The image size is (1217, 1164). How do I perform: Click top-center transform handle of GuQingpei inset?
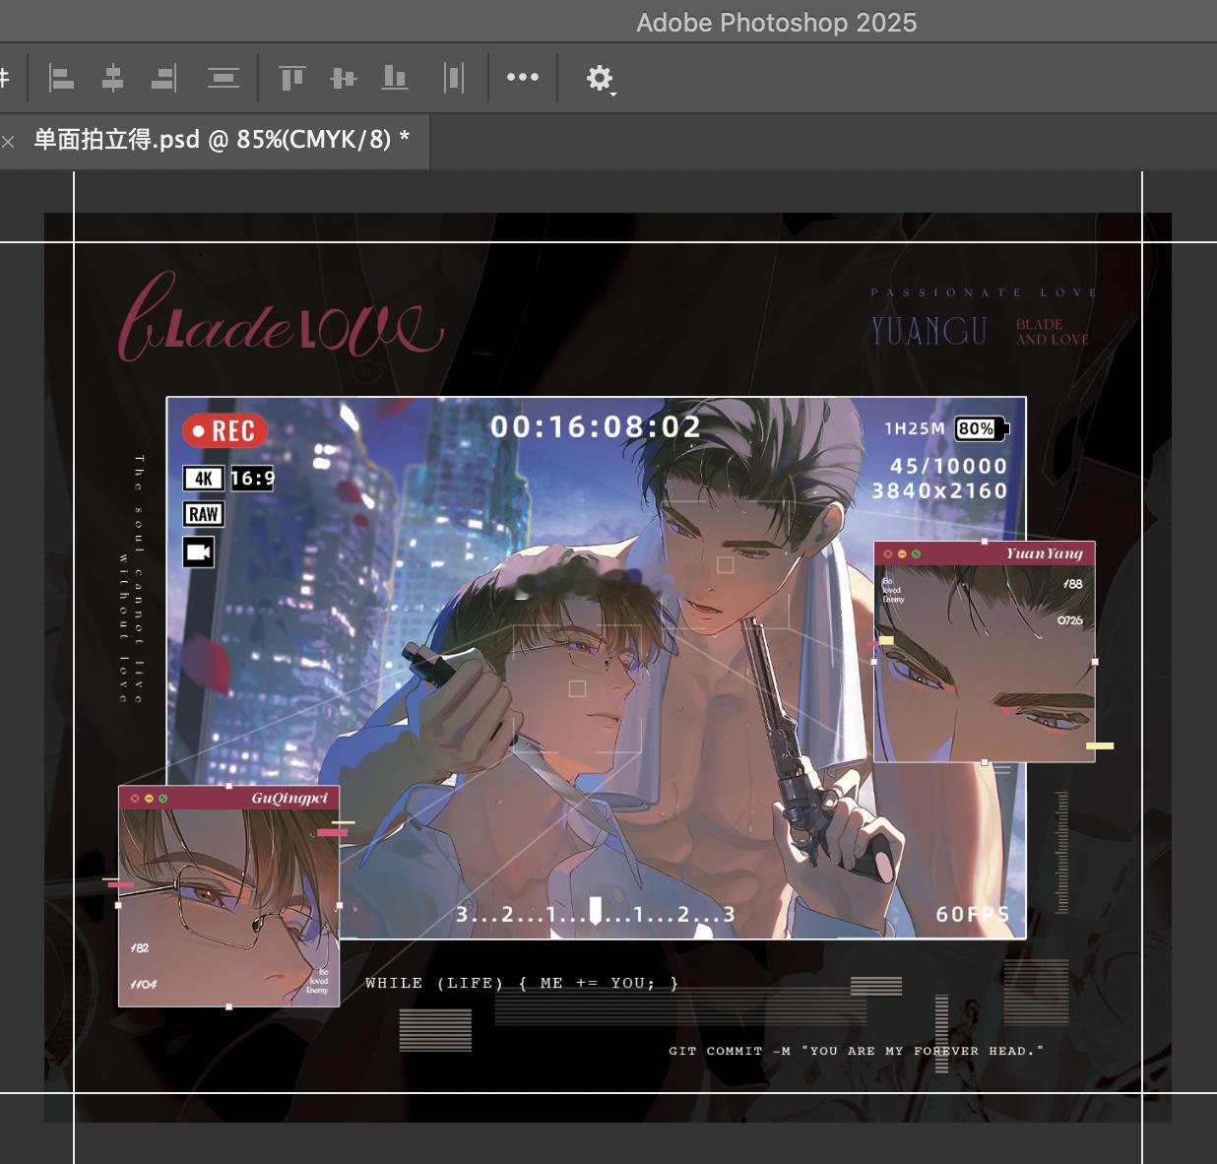pos(229,786)
